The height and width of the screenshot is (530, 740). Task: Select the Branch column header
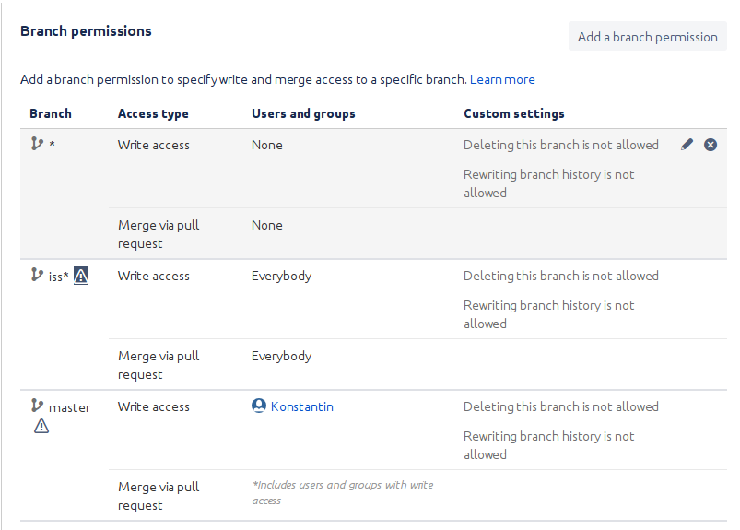point(51,113)
